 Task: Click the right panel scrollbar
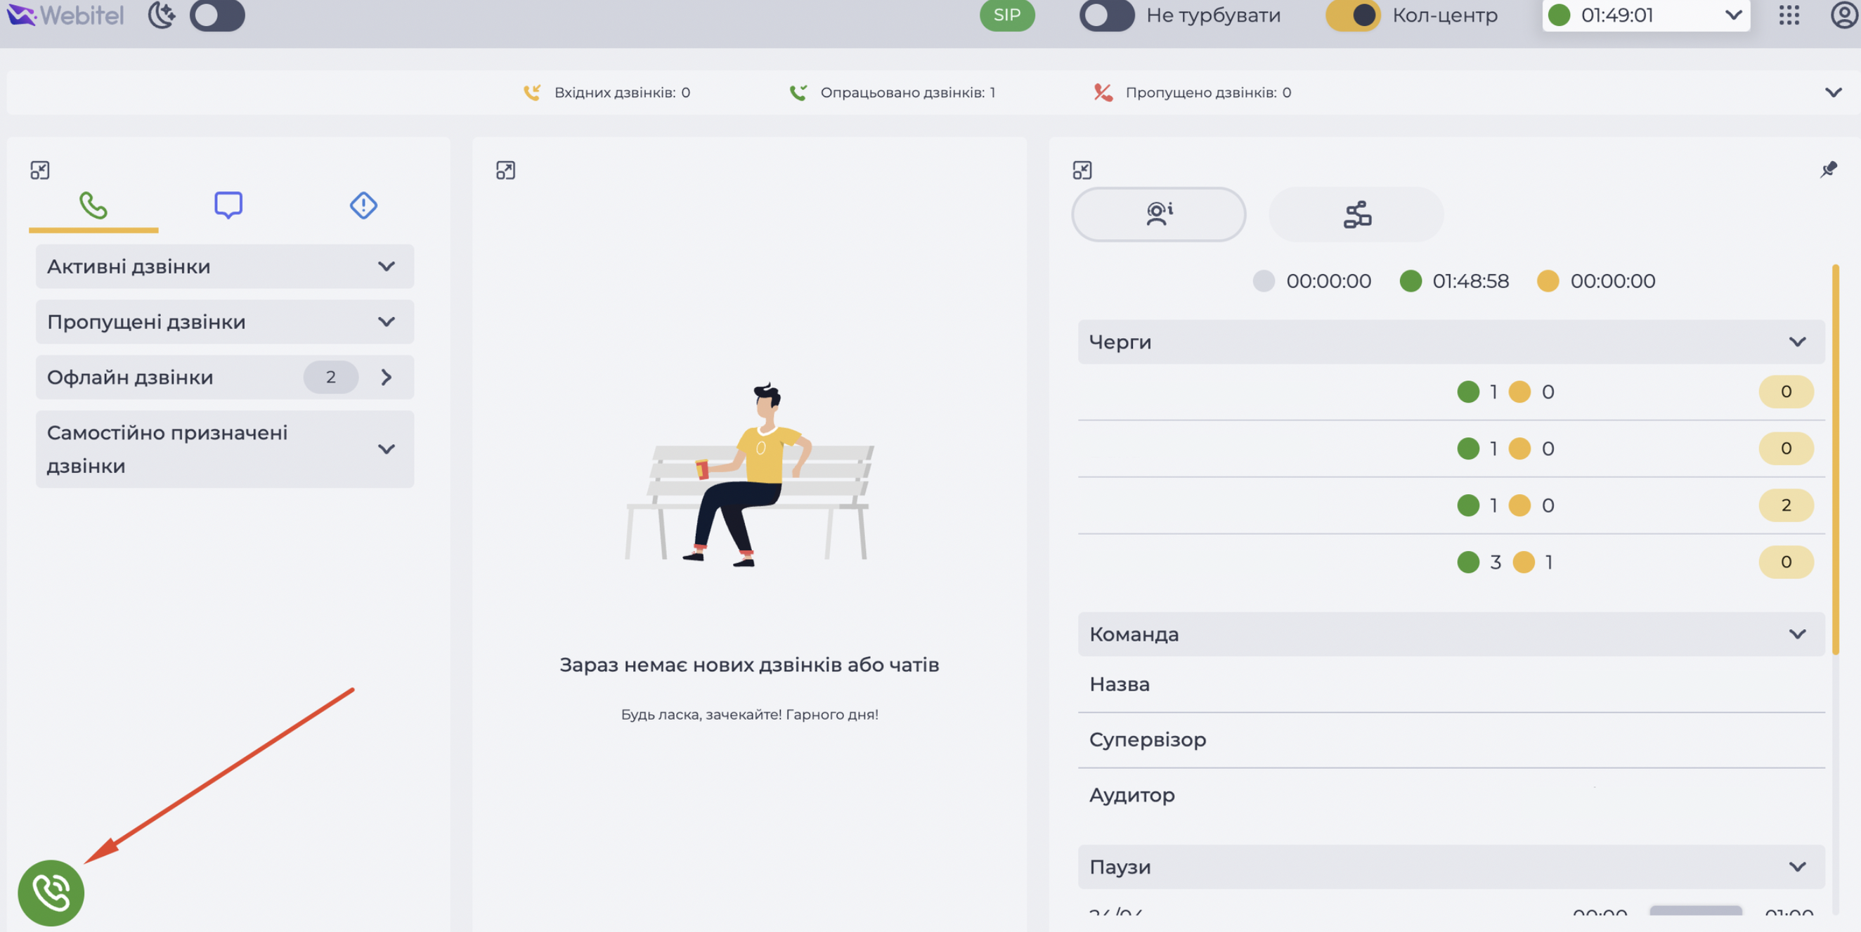1835,460
